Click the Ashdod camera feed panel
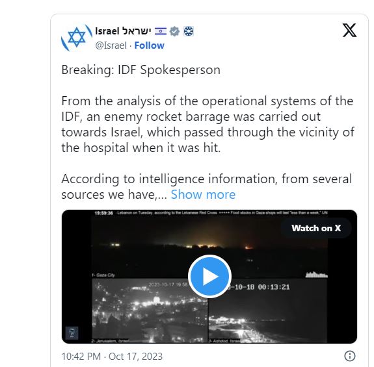The width and height of the screenshot is (374, 367). click(x=267, y=311)
